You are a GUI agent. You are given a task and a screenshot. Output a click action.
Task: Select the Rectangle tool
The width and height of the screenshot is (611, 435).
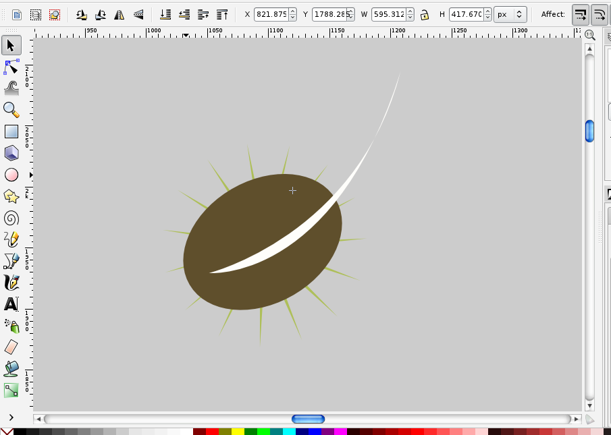pyautogui.click(x=11, y=131)
